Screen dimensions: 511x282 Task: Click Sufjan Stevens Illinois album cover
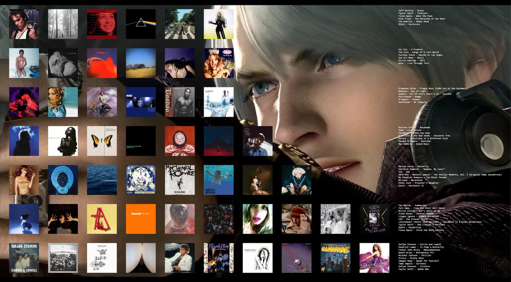coord(336,258)
